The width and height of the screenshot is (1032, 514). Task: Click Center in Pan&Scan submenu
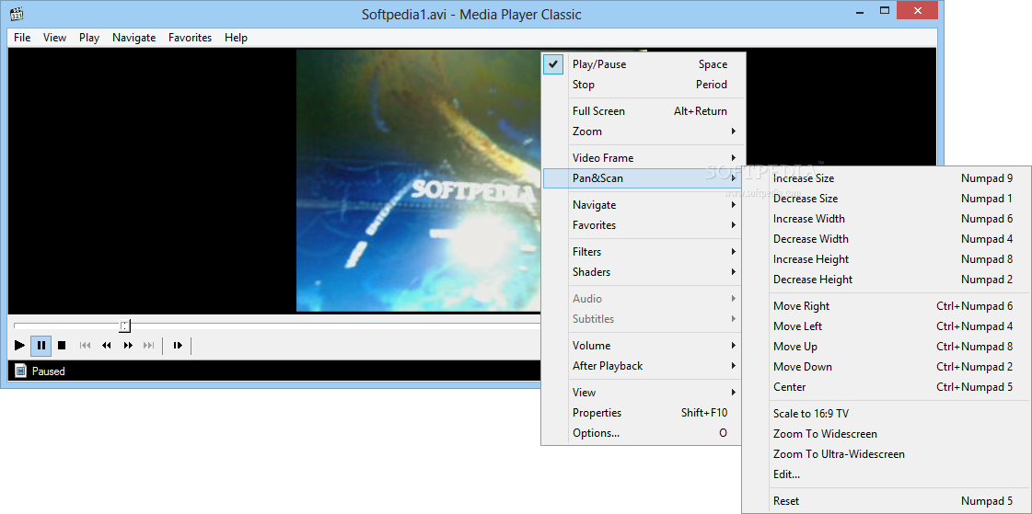887,387
